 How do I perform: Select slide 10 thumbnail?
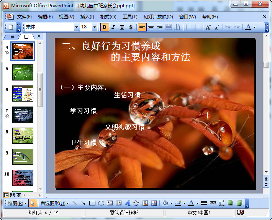23,178
